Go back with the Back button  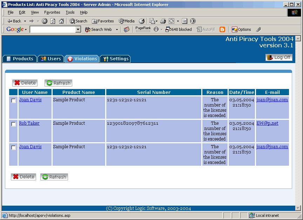pos(14,21)
